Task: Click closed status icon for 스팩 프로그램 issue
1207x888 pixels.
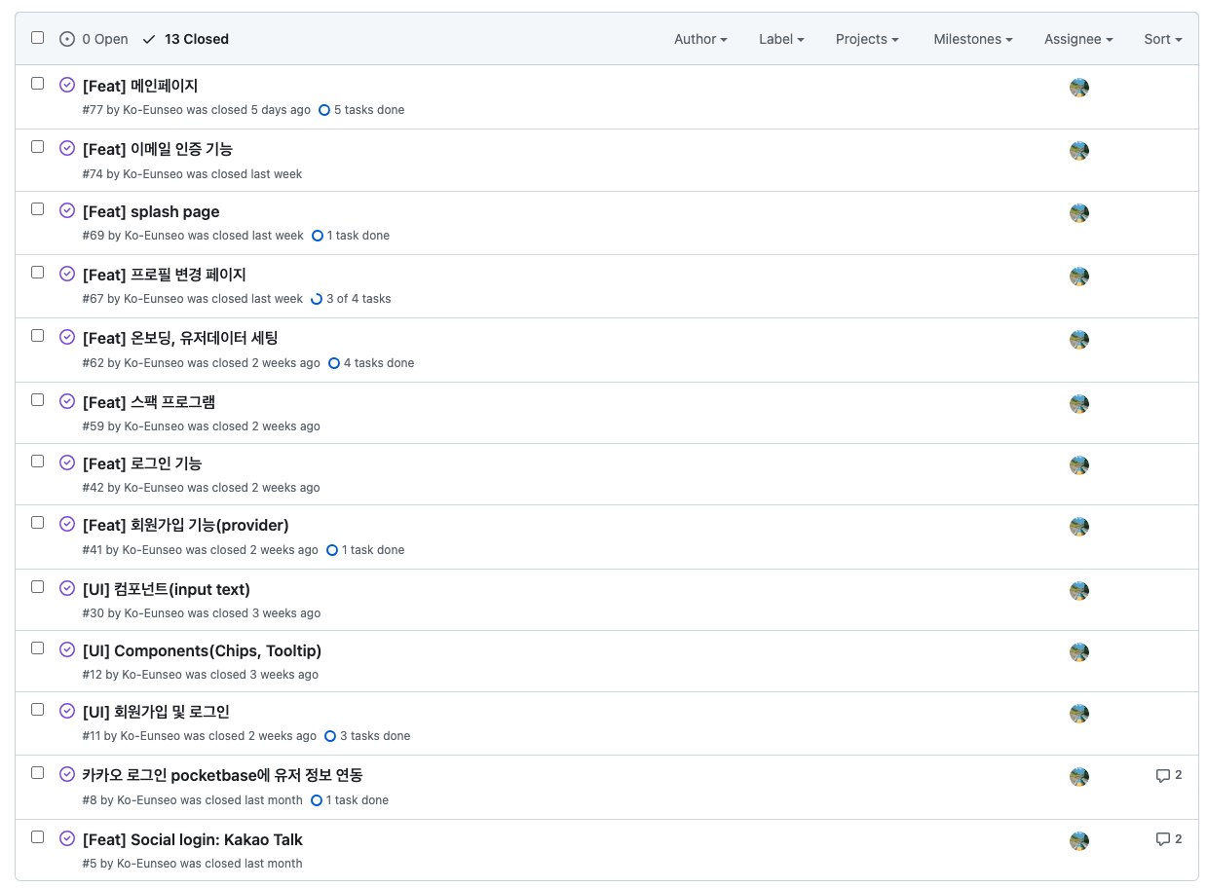Action: pos(67,401)
